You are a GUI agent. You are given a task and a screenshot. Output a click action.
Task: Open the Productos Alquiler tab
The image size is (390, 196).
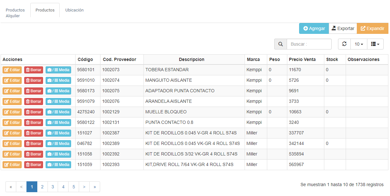[x=15, y=13]
